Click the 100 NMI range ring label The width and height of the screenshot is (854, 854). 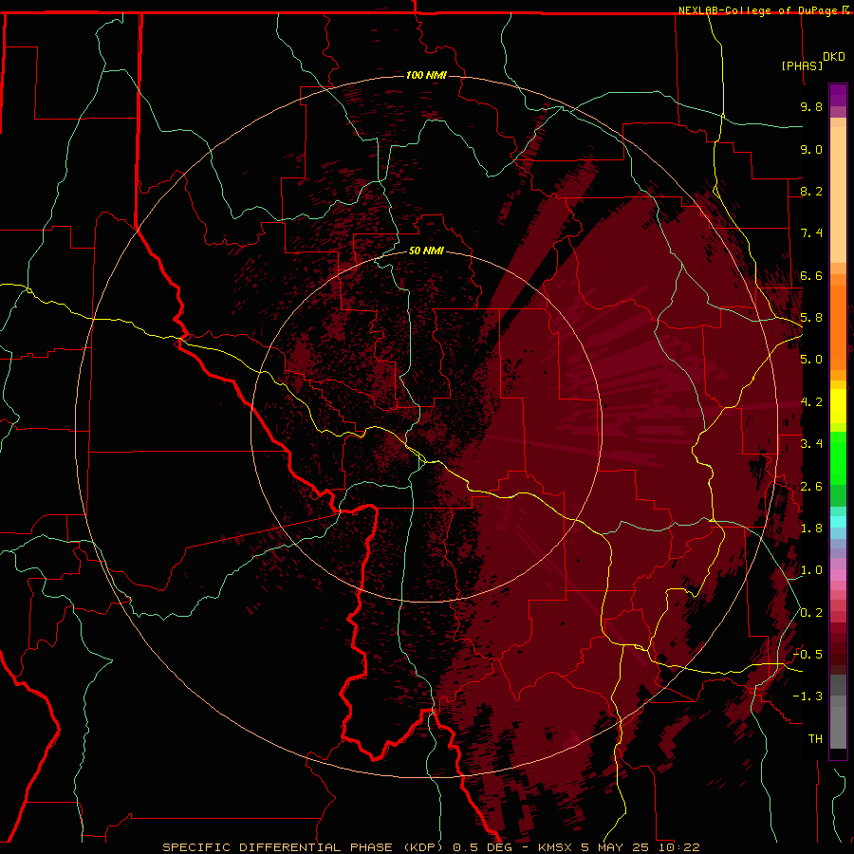click(426, 75)
